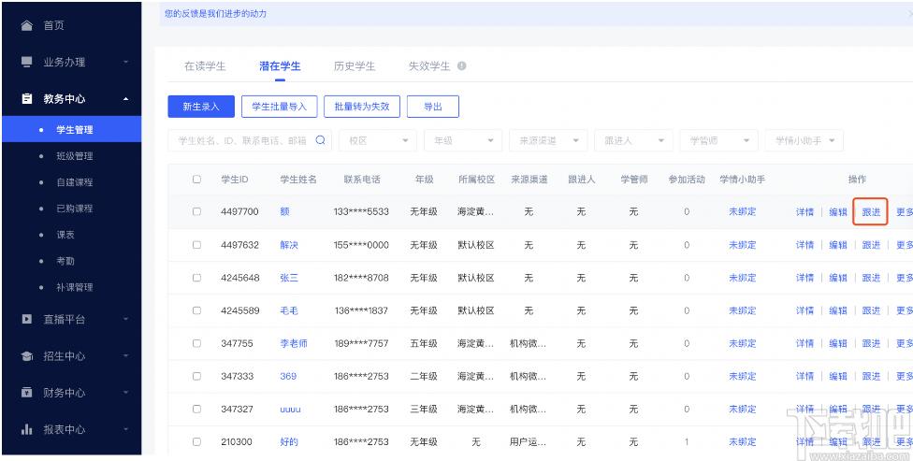
Task: Open the 跟进人 filter dropdown
Action: [633, 141]
